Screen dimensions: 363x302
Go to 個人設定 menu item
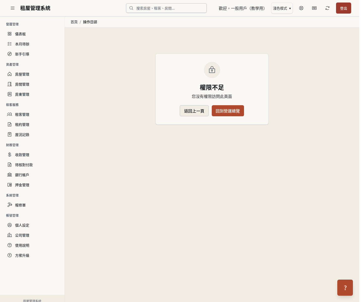click(32, 225)
